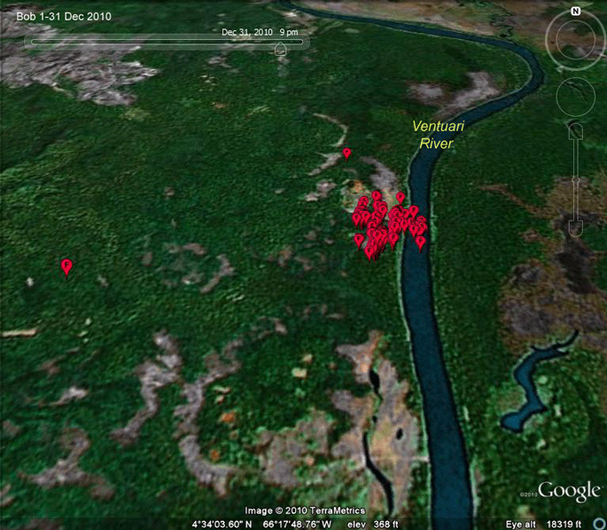Click the Dec 31, 2010 9 pm timestamp

click(x=260, y=32)
